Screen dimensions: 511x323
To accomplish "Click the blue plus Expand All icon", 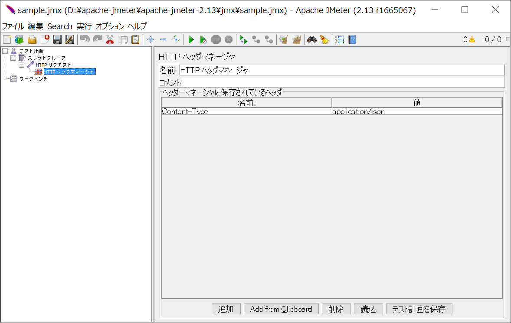I will pyautogui.click(x=151, y=40).
